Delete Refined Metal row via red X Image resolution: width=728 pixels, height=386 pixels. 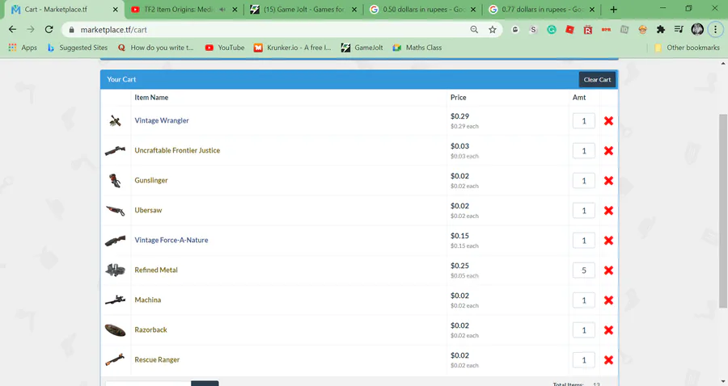[608, 271]
